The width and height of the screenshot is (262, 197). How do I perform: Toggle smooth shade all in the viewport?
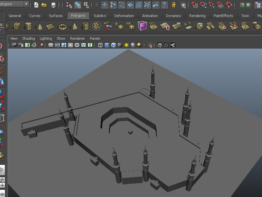[x=107, y=45]
